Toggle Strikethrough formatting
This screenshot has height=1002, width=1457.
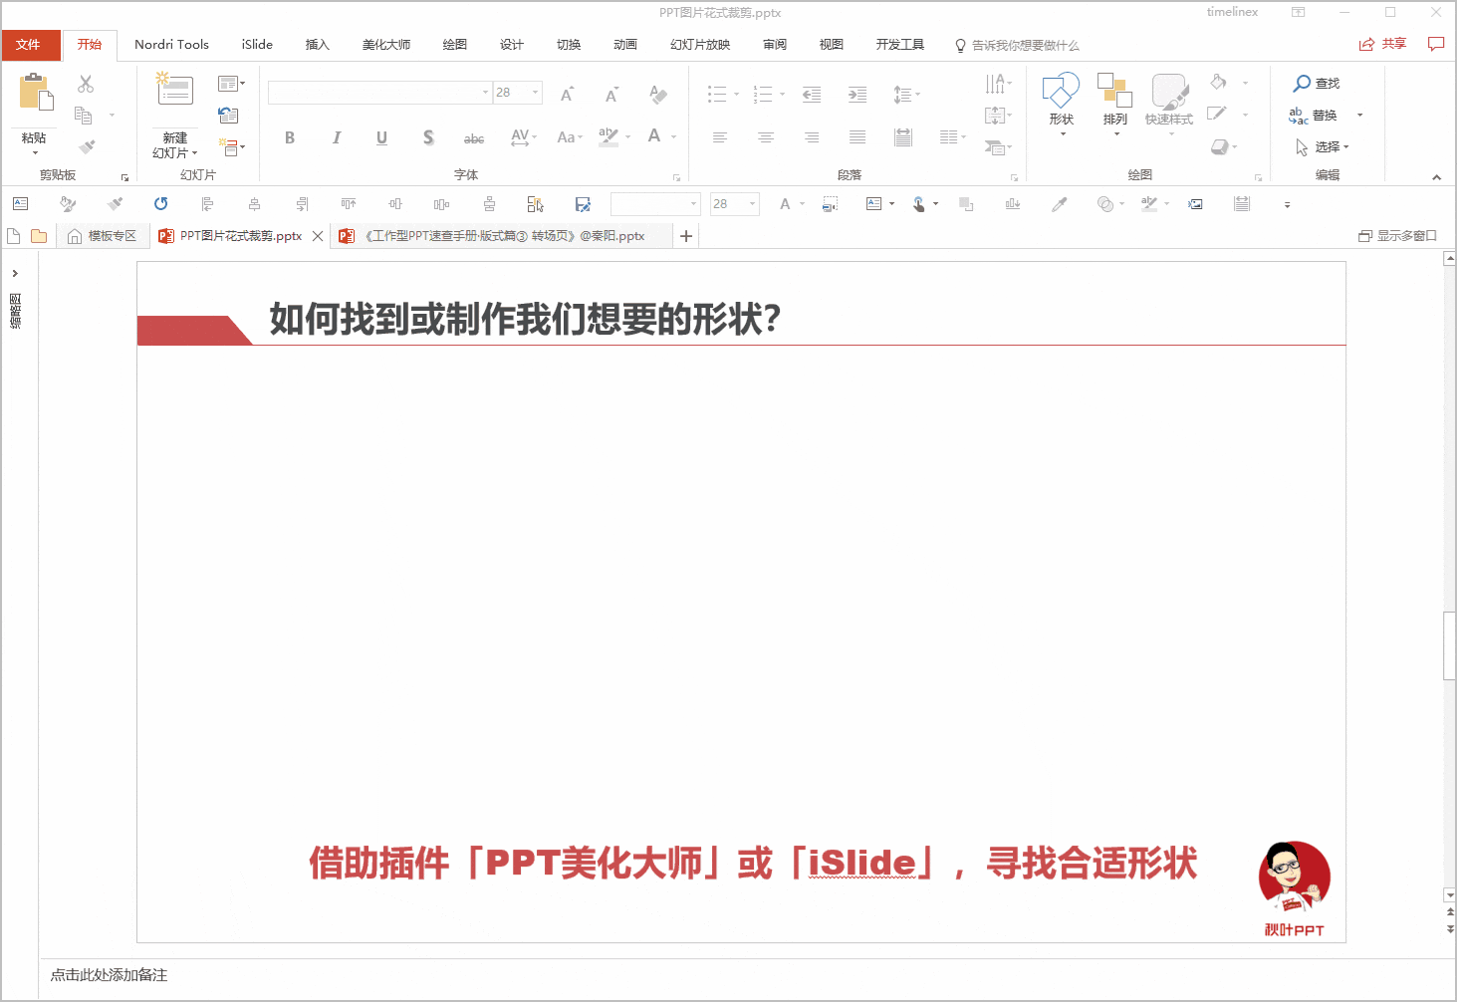[474, 137]
